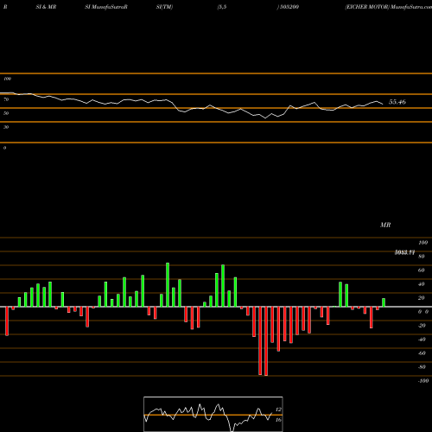Click the RSI value label "55.46"

(397, 102)
